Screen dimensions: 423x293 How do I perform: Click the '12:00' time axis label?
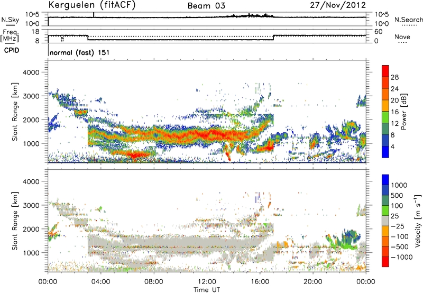point(207,282)
